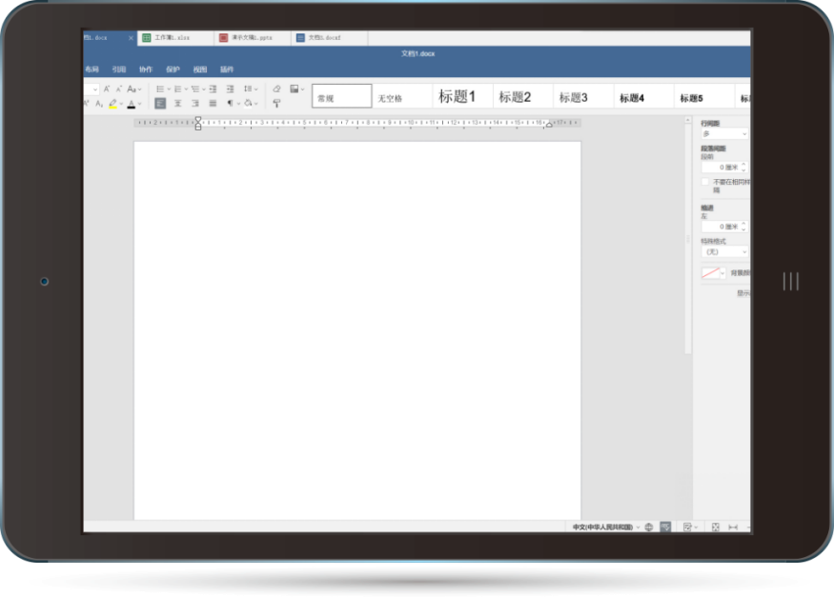Screen dimensions: 834x597
Task: Click the copy style paint roller icon
Action: pyautogui.click(x=276, y=103)
